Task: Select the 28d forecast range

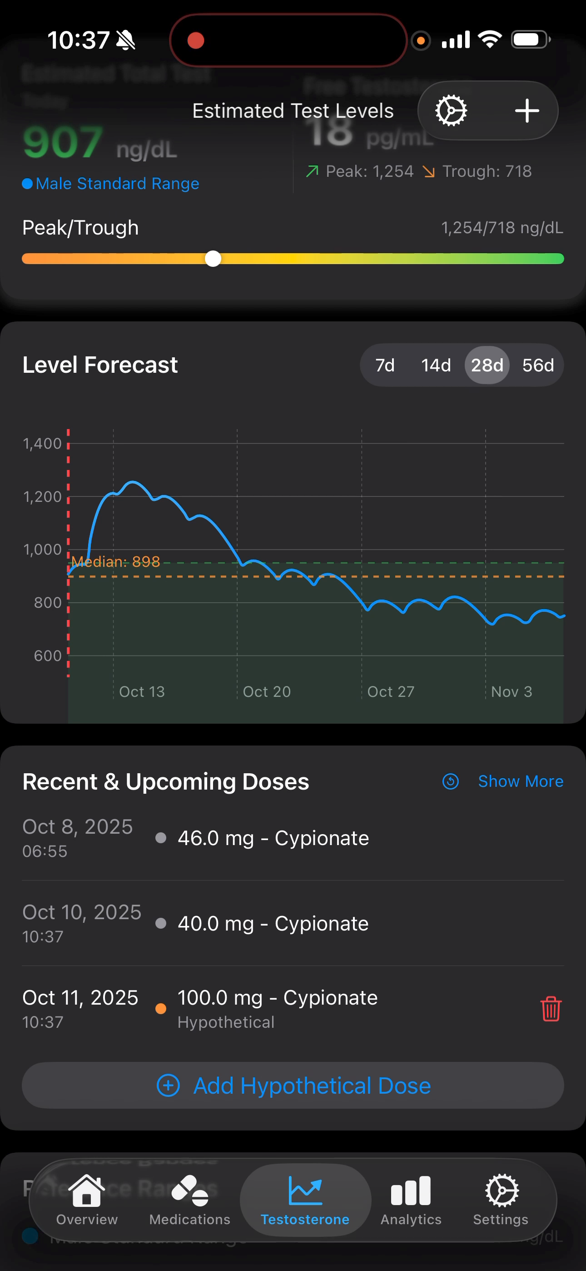Action: click(487, 365)
